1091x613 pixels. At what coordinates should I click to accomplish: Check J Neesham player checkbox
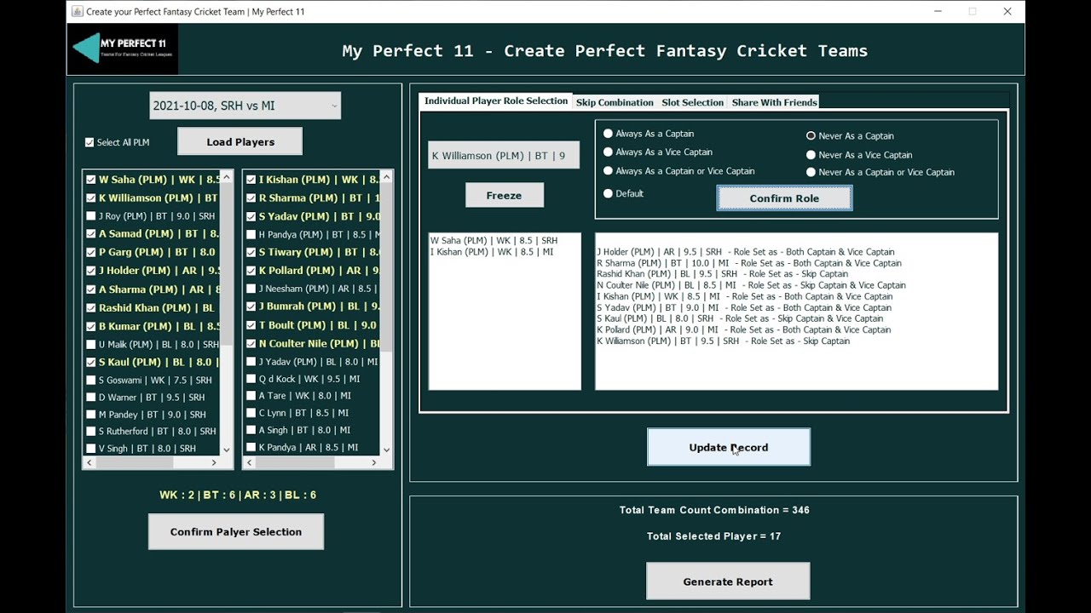click(x=251, y=289)
